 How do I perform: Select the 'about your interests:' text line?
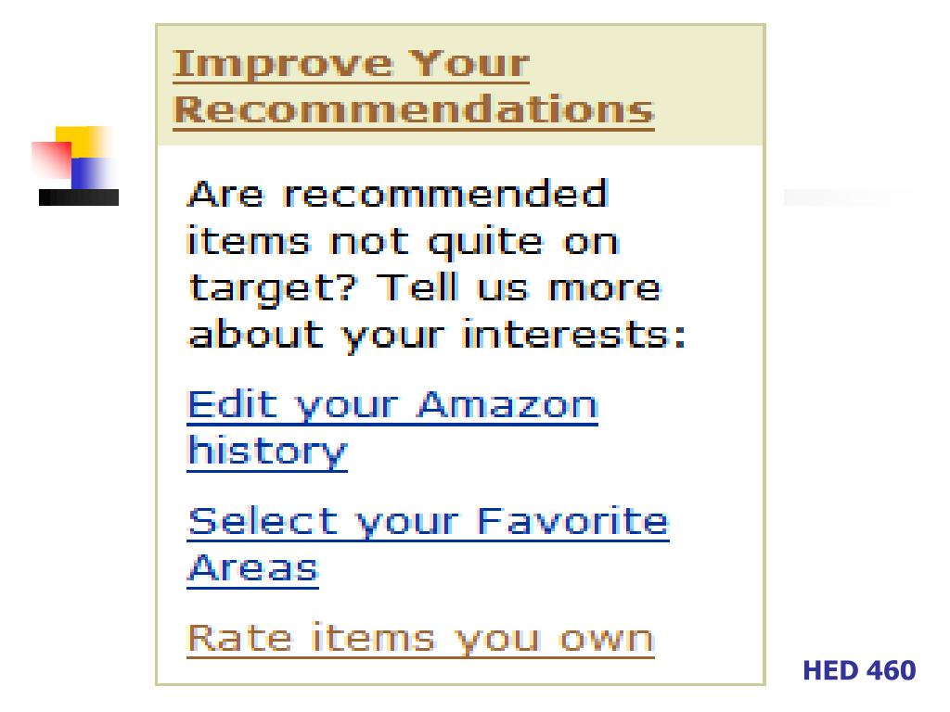pyautogui.click(x=438, y=336)
